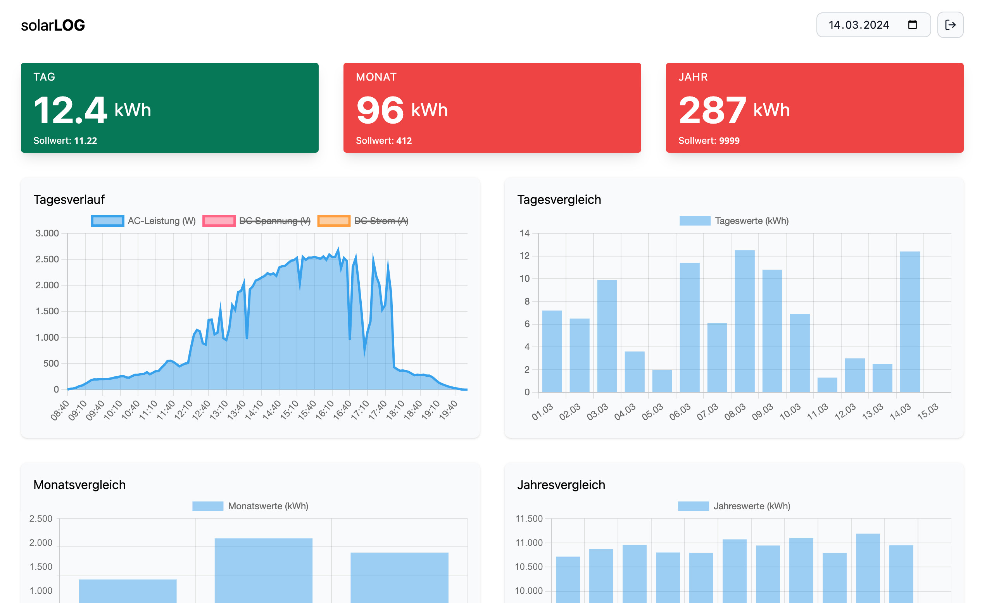Click the first bar in Jahresvergleich

click(568, 580)
